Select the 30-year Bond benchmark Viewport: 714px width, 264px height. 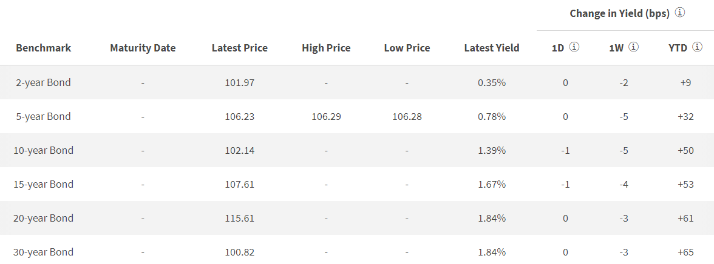click(43, 252)
